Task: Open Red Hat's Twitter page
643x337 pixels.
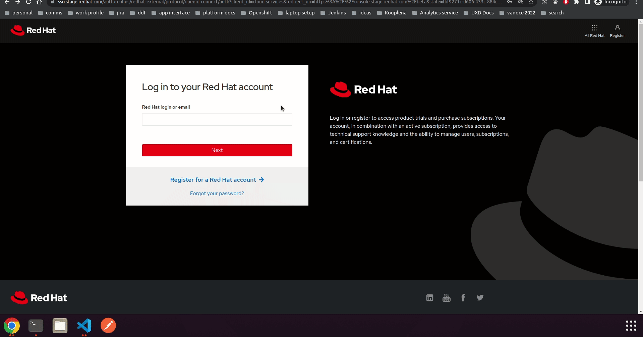Action: pyautogui.click(x=480, y=298)
